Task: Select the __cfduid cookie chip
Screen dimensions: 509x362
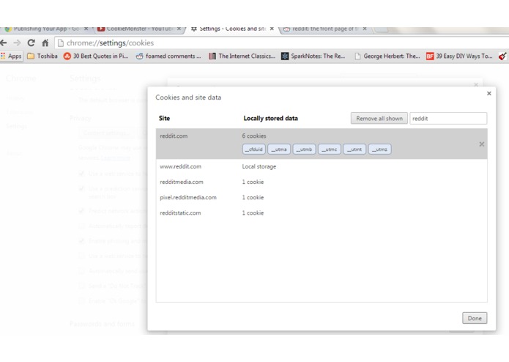Action: [x=254, y=149]
